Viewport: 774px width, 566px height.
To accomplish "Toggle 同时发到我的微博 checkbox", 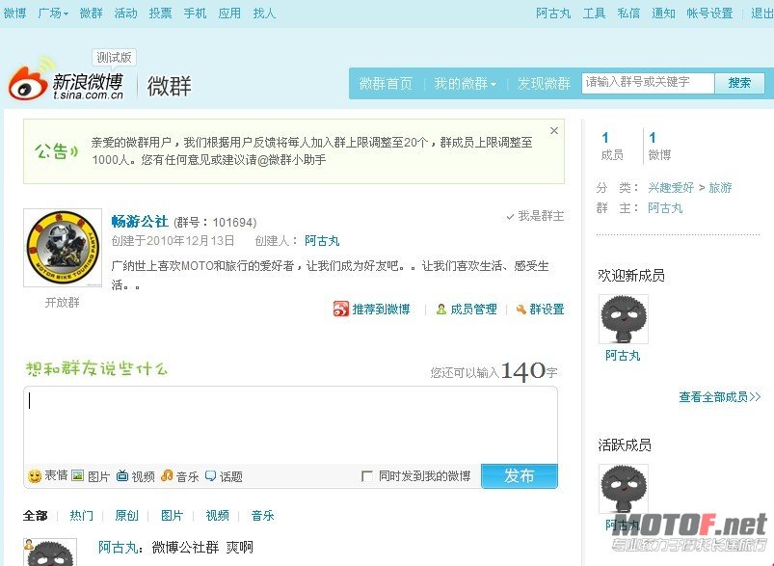I will click(x=367, y=476).
